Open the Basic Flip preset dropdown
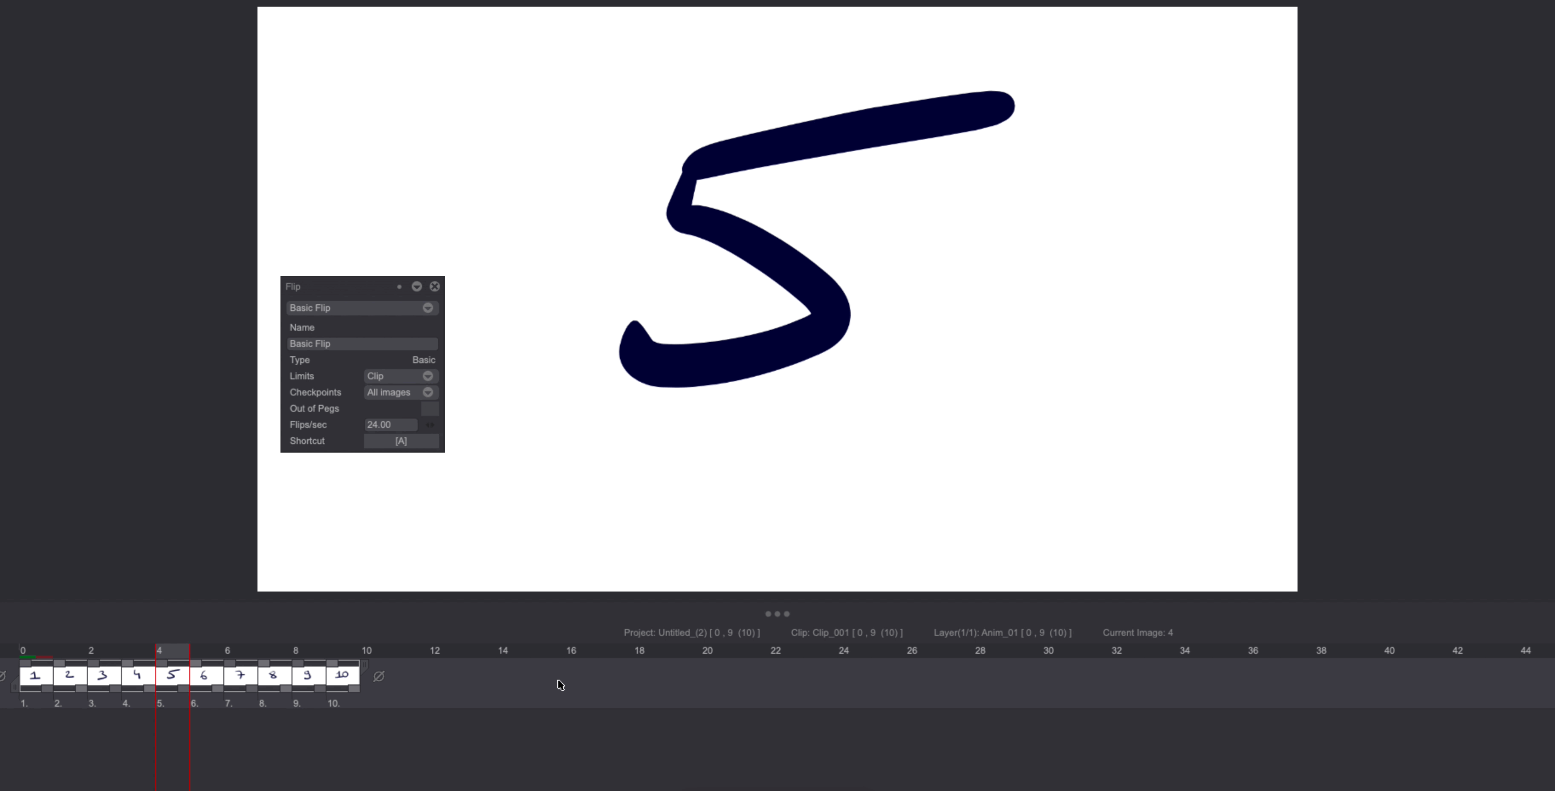1555x791 pixels. [x=361, y=308]
